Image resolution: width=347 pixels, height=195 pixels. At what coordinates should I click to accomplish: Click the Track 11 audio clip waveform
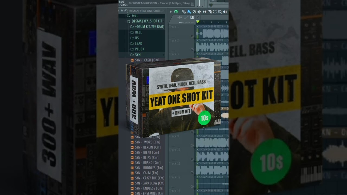212,171
